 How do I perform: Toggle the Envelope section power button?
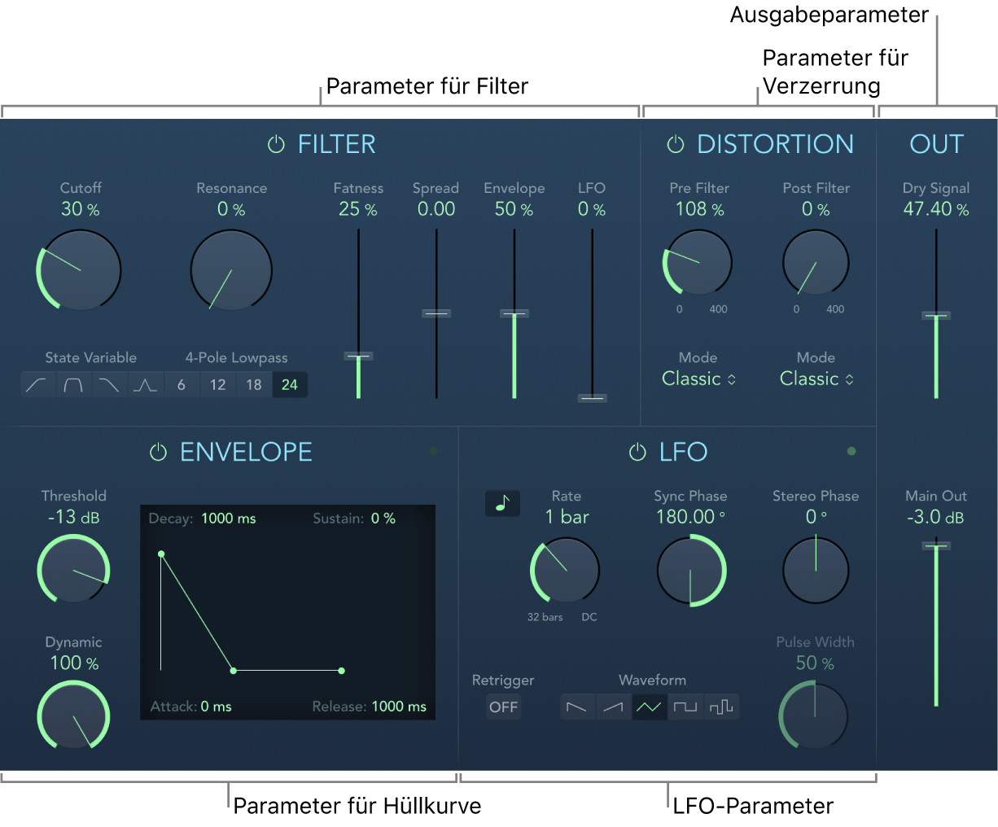click(158, 453)
